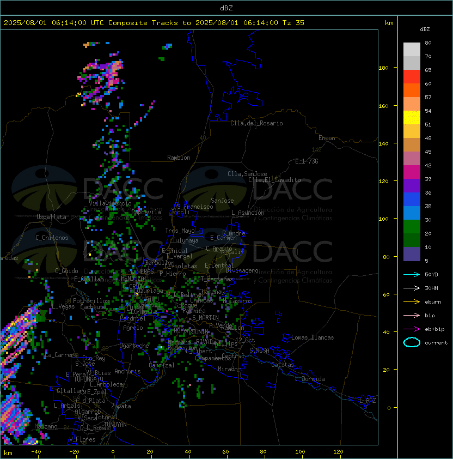Click the '100' tick on right km axis
Viewport: 453px width, 459px height.
[383, 219]
